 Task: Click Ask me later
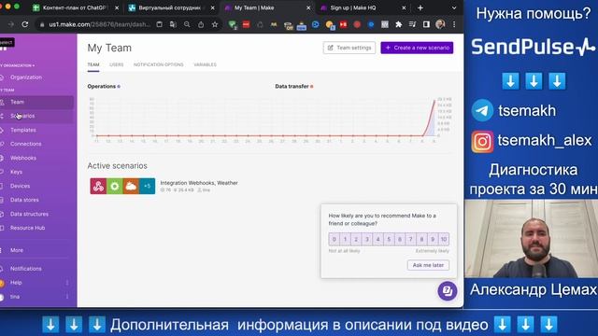(x=428, y=265)
